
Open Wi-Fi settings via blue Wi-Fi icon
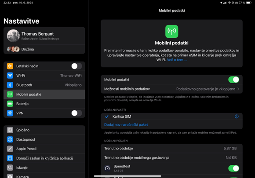(x=10, y=76)
